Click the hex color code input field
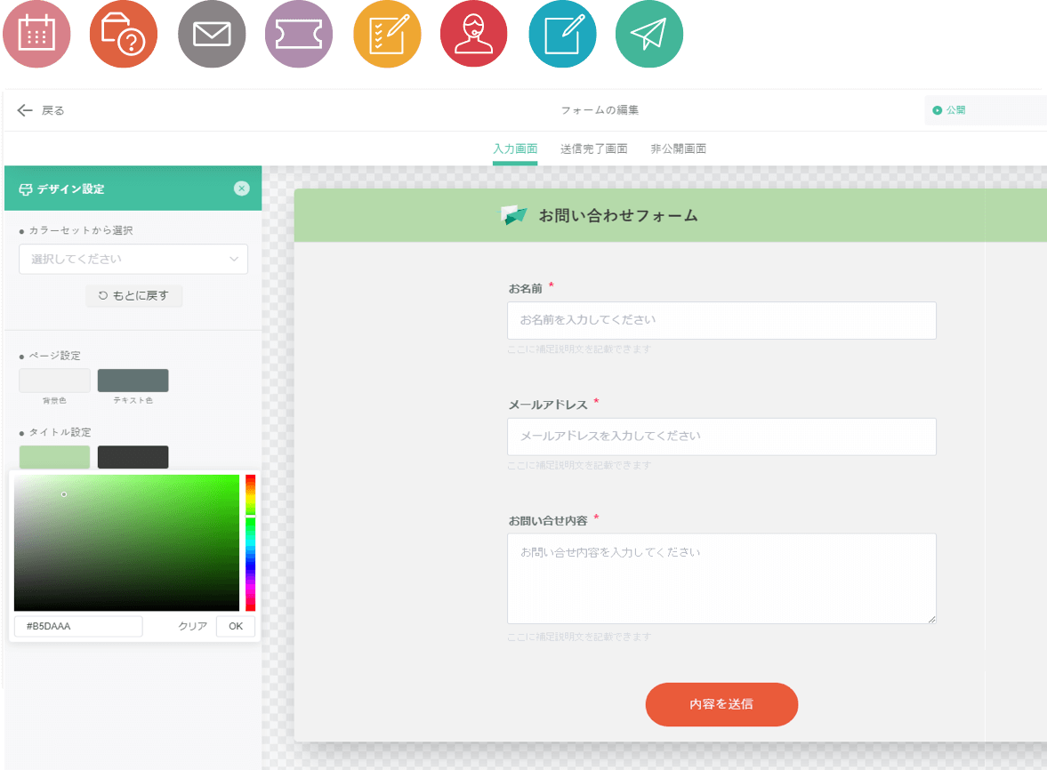The width and height of the screenshot is (1047, 770). click(x=78, y=626)
